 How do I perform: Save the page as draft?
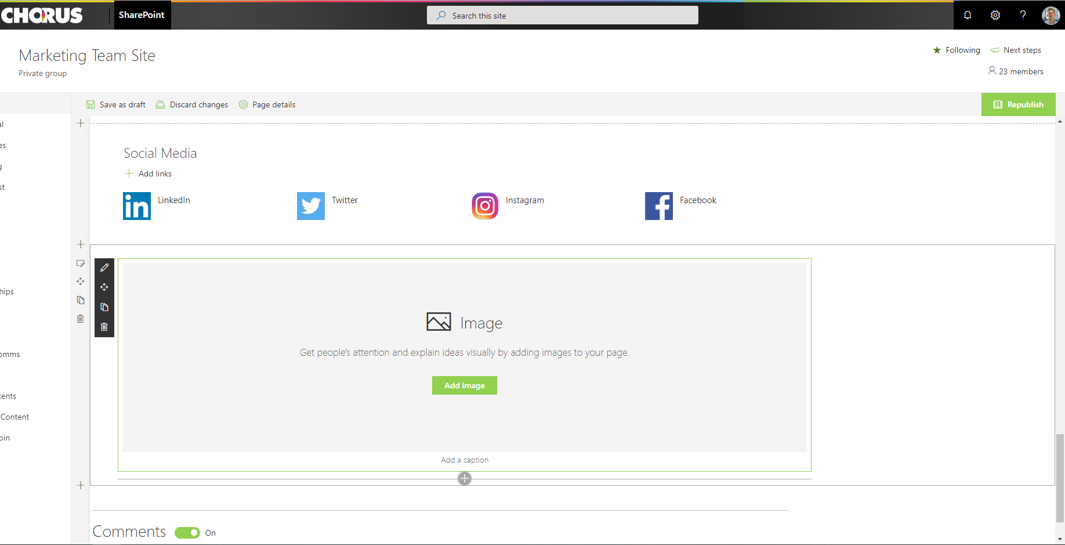coord(116,104)
